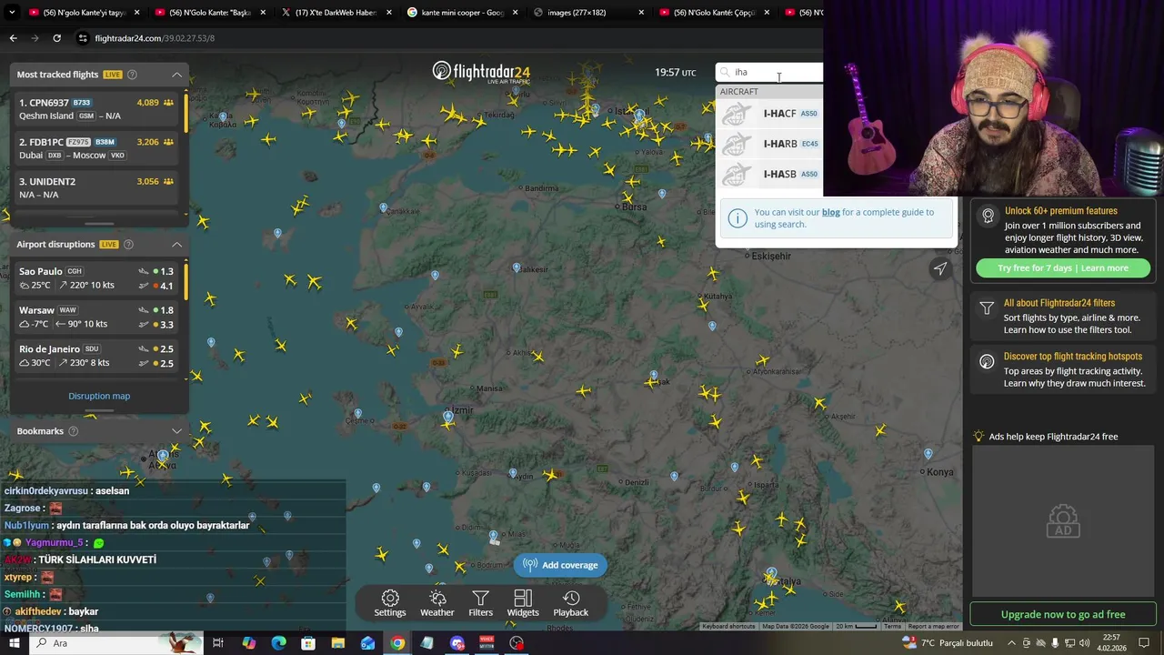This screenshot has width=1164, height=655.
Task: Open the browser tab search dropdown
Action: tap(12, 13)
